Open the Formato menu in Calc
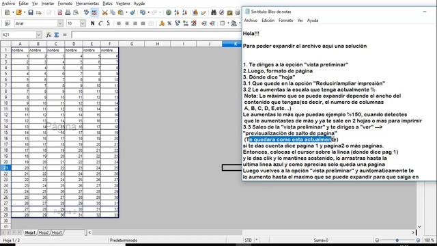This screenshot has width=437, height=246. tap(65, 3)
